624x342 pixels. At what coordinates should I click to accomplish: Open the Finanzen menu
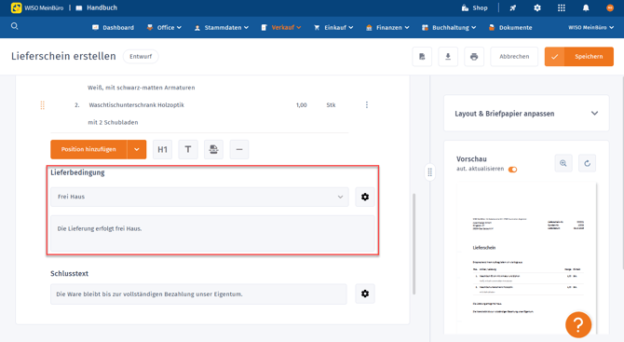[387, 27]
